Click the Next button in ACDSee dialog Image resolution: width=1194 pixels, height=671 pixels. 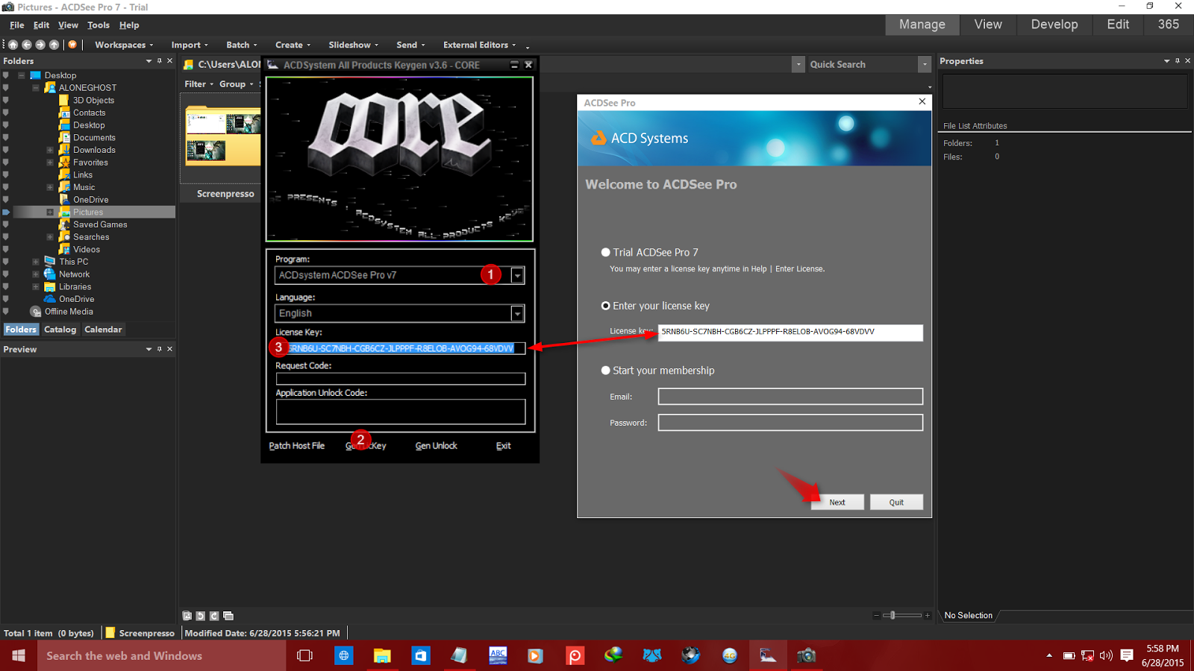click(837, 503)
